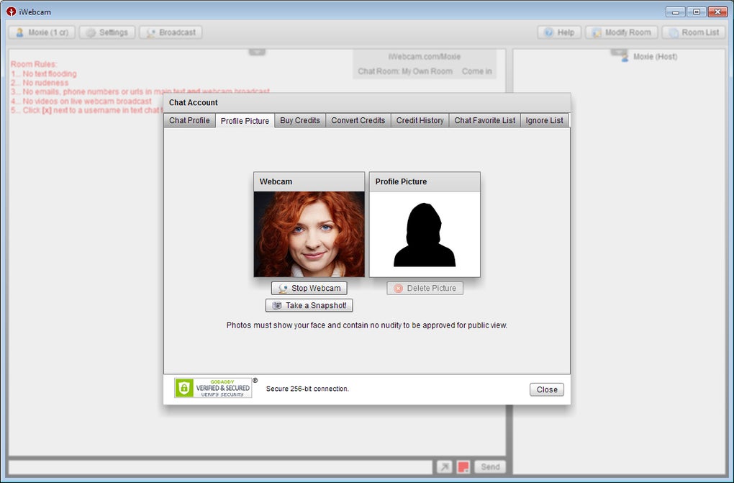Click the pop-out arrow icon beside Send

(444, 466)
